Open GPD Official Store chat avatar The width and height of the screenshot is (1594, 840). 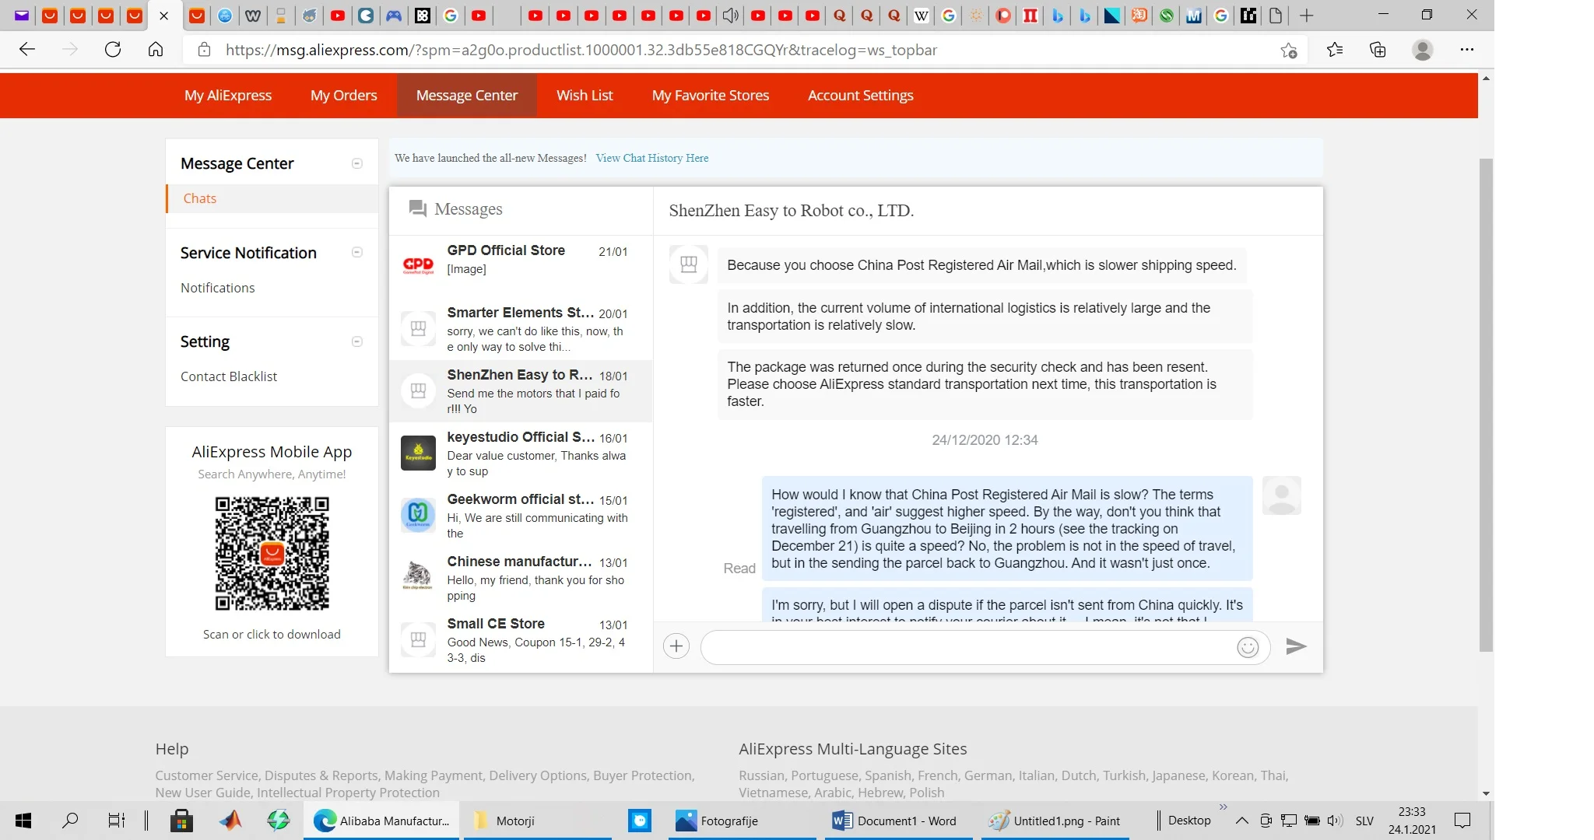tap(418, 265)
